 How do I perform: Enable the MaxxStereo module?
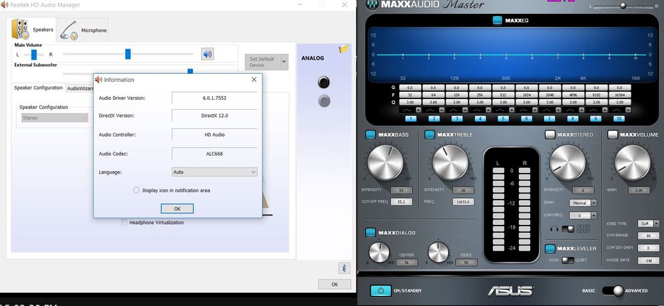point(550,134)
